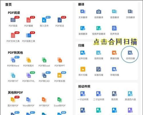Choose PDF转长图 conversion
The image size is (143, 115).
coord(60,75)
